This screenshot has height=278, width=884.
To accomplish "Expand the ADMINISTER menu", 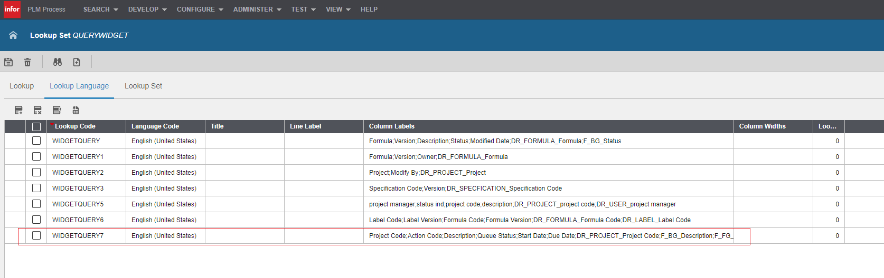I will (257, 9).
